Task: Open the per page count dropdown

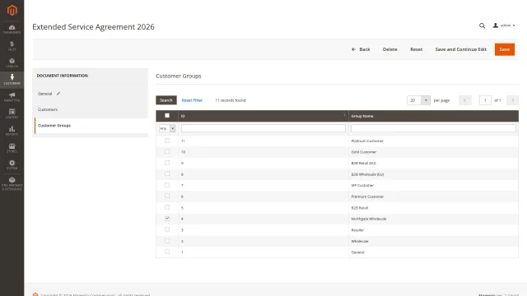Action: click(x=418, y=100)
